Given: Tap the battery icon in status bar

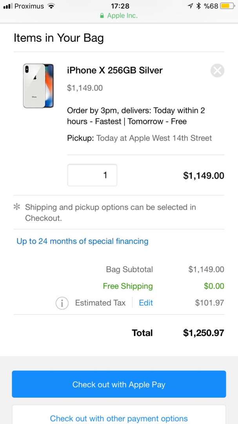Looking at the screenshot, I should (226, 6).
